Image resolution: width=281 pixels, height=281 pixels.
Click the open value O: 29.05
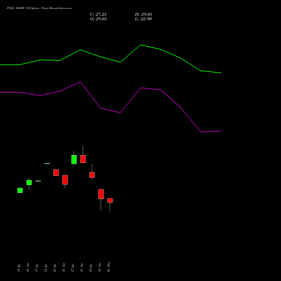pos(98,19)
